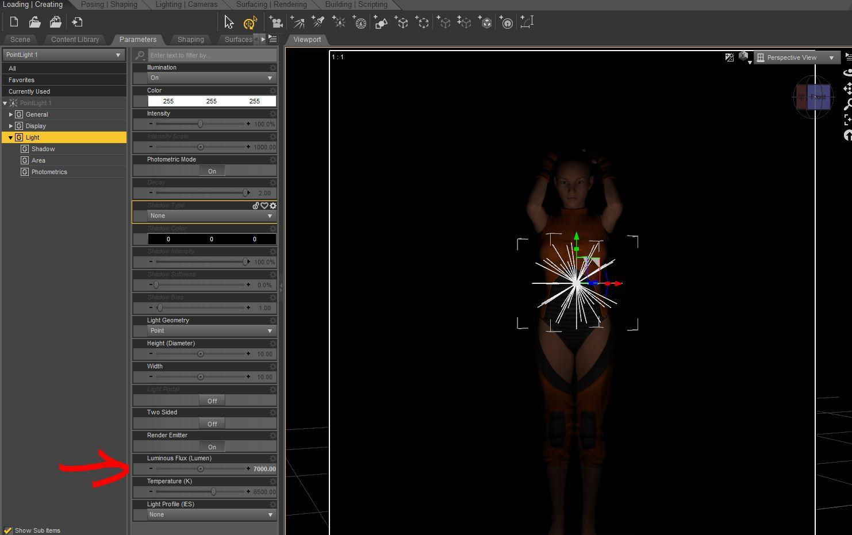Create a new distant light

(x=297, y=22)
